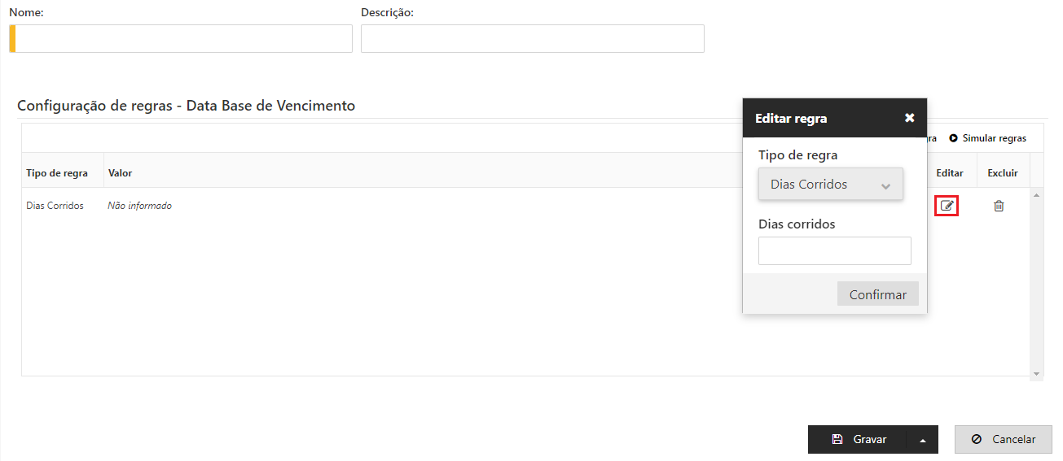Select the Dias Corridos cell in the table row
The height and width of the screenshot is (461, 1063).
(55, 206)
